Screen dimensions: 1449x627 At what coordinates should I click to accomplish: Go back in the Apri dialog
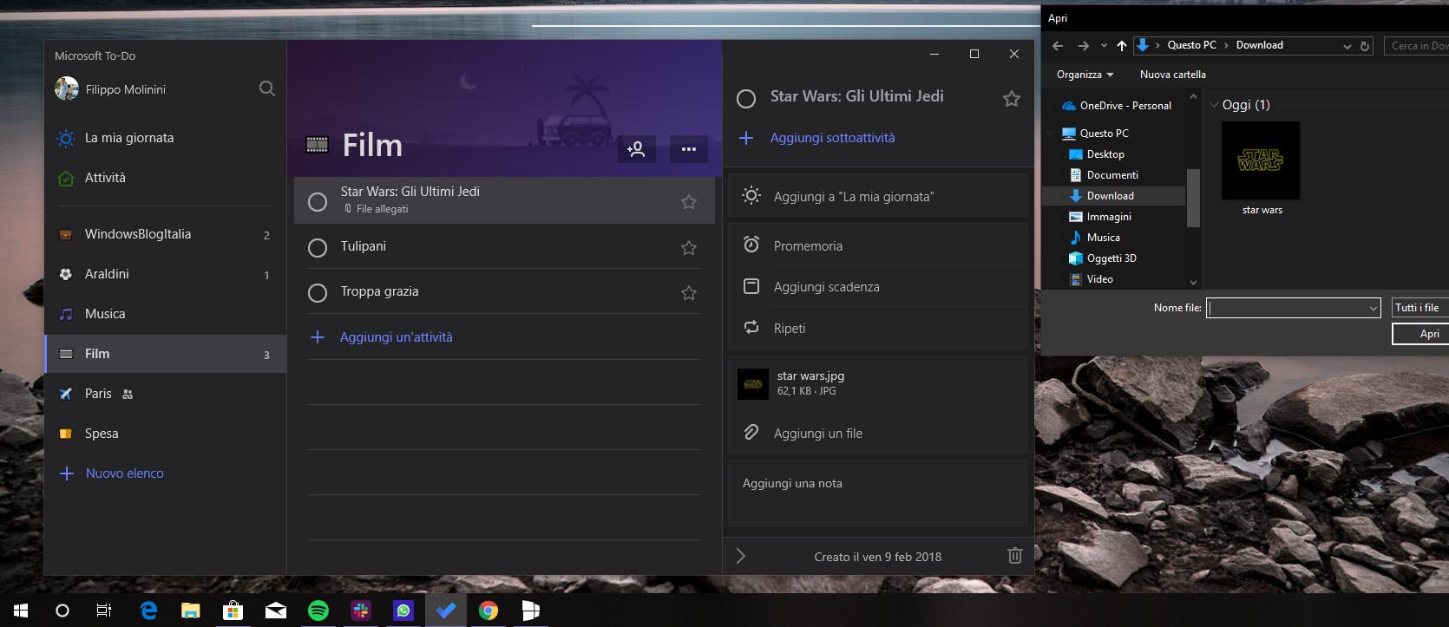pyautogui.click(x=1058, y=46)
